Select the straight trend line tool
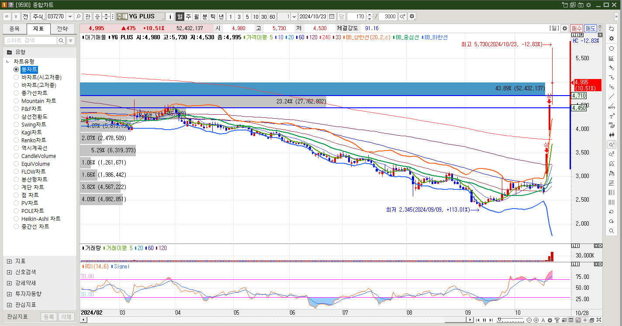This screenshot has width=622, height=326. tap(612, 96)
